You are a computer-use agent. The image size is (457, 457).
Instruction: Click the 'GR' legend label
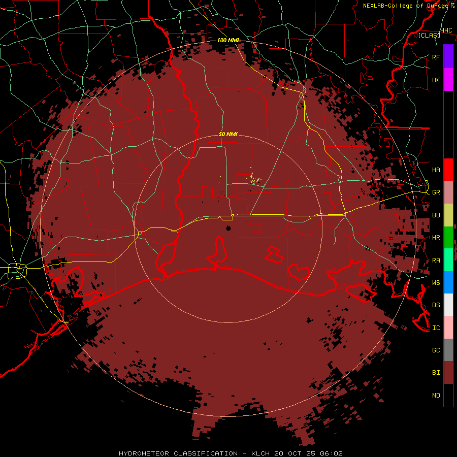[x=436, y=192]
